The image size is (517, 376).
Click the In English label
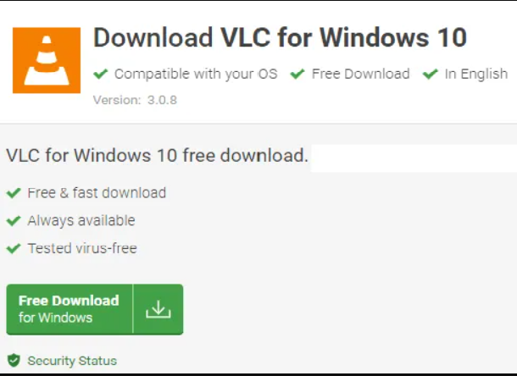pyautogui.click(x=476, y=74)
